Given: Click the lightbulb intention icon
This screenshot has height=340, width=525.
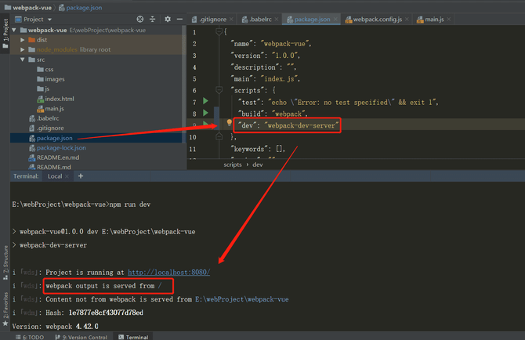Looking at the screenshot, I should pos(229,123).
